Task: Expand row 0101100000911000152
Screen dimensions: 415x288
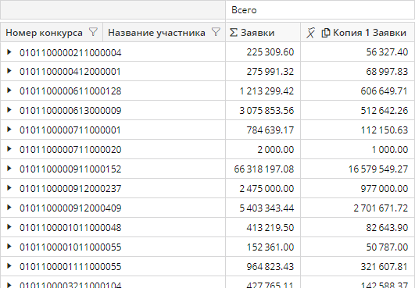Action: (x=9, y=169)
